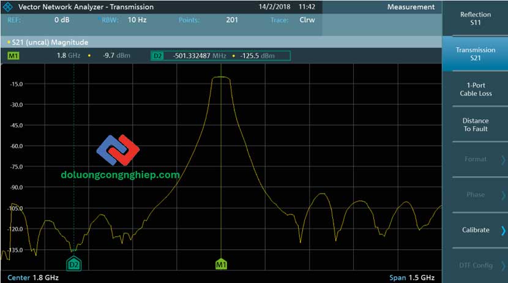Edit the RBW 10 Hz value
Viewport: 508px width, 283px height.
(x=136, y=20)
